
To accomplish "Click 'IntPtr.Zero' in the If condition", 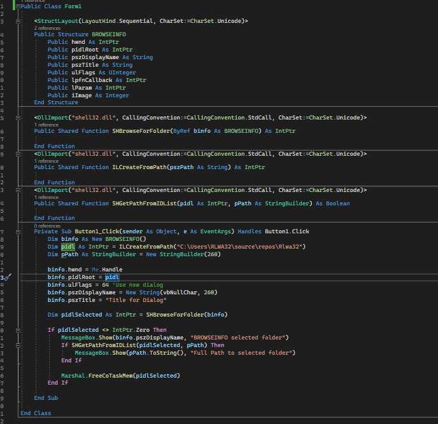I will (131, 331).
